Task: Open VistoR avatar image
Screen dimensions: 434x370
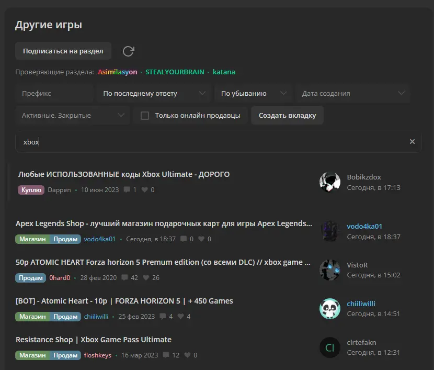Action: pos(329,270)
